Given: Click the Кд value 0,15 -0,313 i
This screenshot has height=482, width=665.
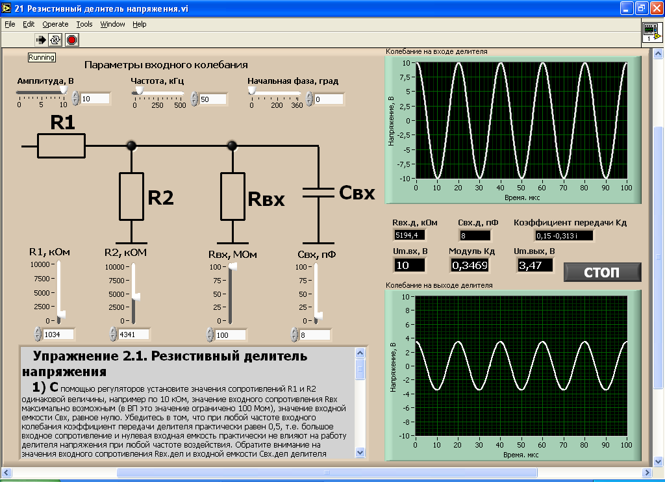Looking at the screenshot, I should click(x=564, y=236).
